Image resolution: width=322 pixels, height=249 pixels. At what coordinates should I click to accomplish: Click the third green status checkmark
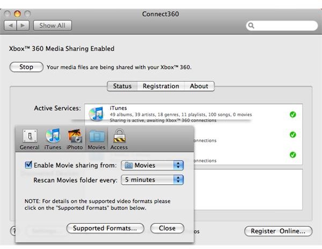click(292, 155)
